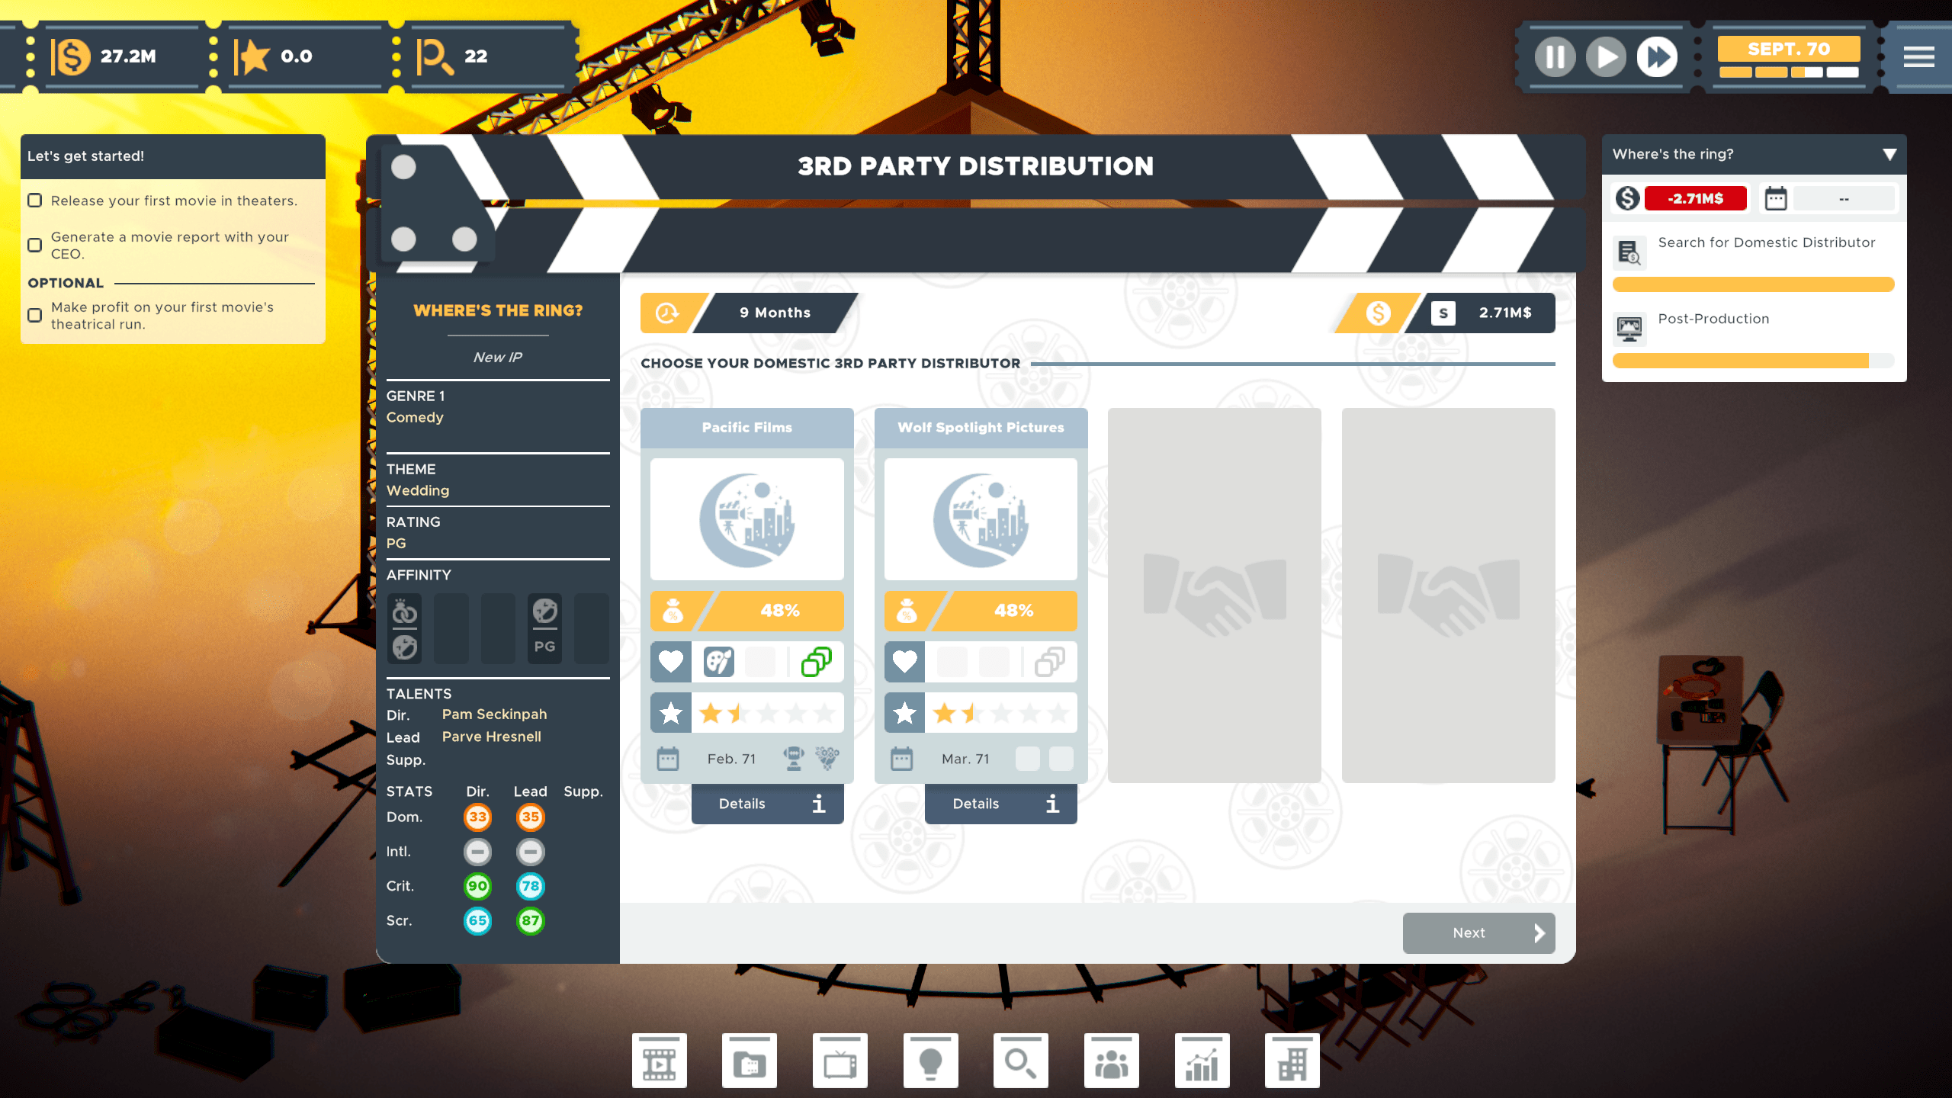The image size is (1952, 1098).
Task: Click the fast forward speed button
Action: click(1656, 56)
